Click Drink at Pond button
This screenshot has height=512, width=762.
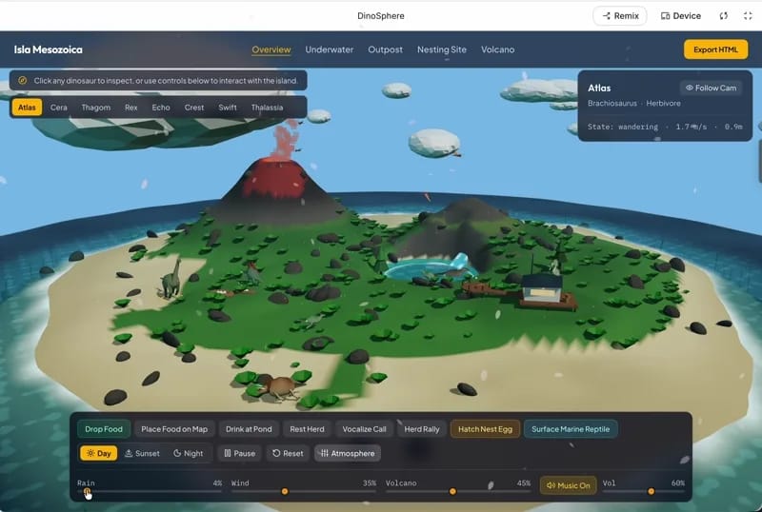click(x=249, y=429)
